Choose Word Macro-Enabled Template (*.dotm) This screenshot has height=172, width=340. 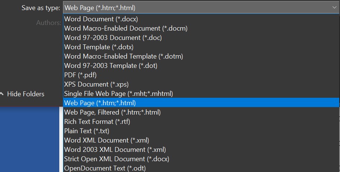tap(123, 56)
